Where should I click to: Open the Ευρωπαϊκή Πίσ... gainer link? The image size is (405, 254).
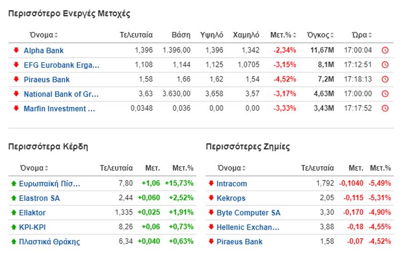(x=50, y=184)
